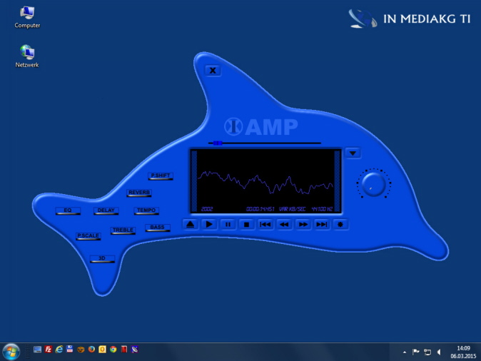Viewport: 481px width, 361px height.
Task: Click the 44100 HZ sample rate text
Action: click(x=322, y=209)
